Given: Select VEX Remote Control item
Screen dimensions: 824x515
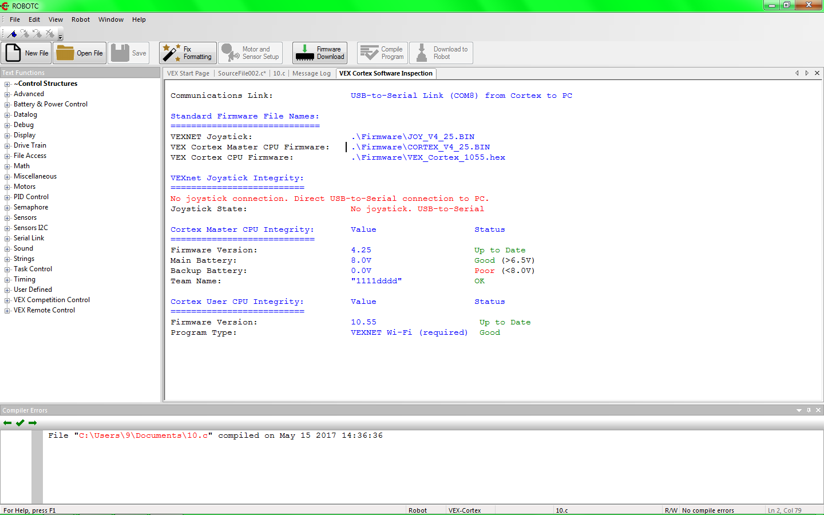Looking at the screenshot, I should (x=44, y=310).
